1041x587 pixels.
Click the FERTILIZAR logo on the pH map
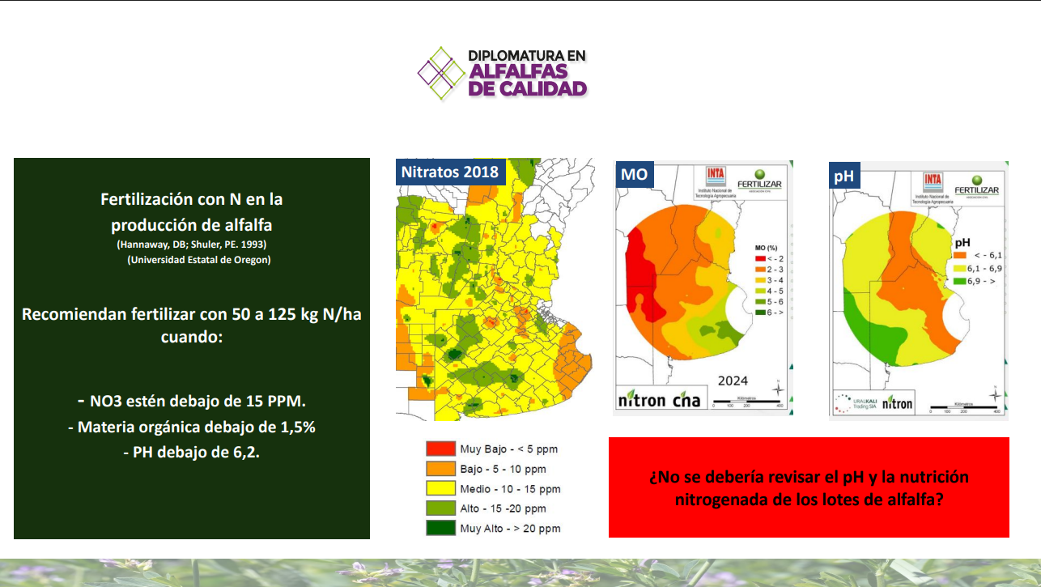[x=976, y=185]
